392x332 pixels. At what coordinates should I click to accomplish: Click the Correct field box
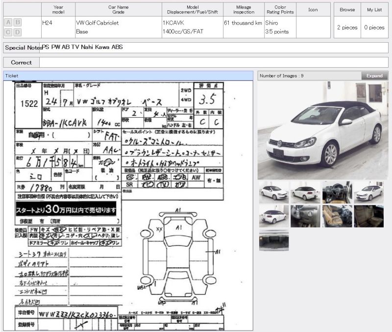click(x=214, y=62)
